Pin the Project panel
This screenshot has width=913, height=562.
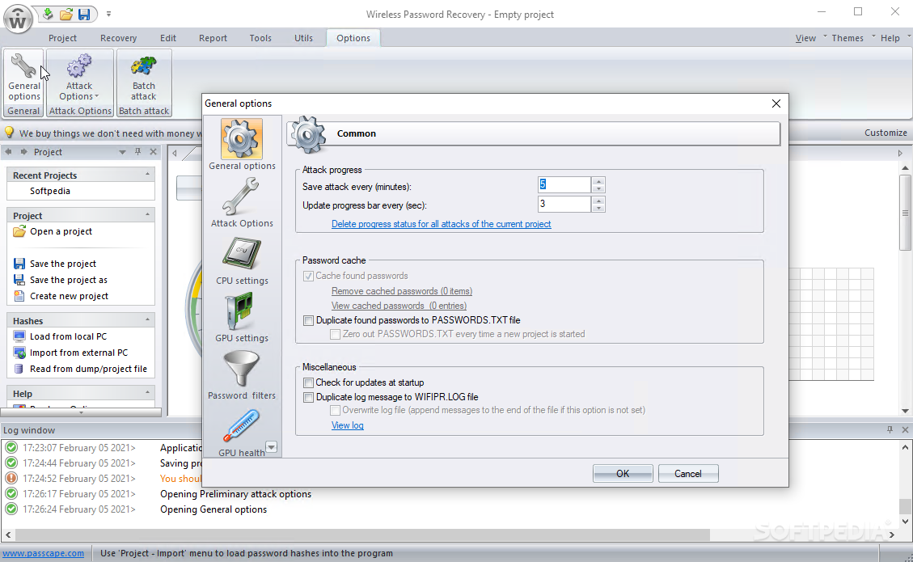click(138, 152)
